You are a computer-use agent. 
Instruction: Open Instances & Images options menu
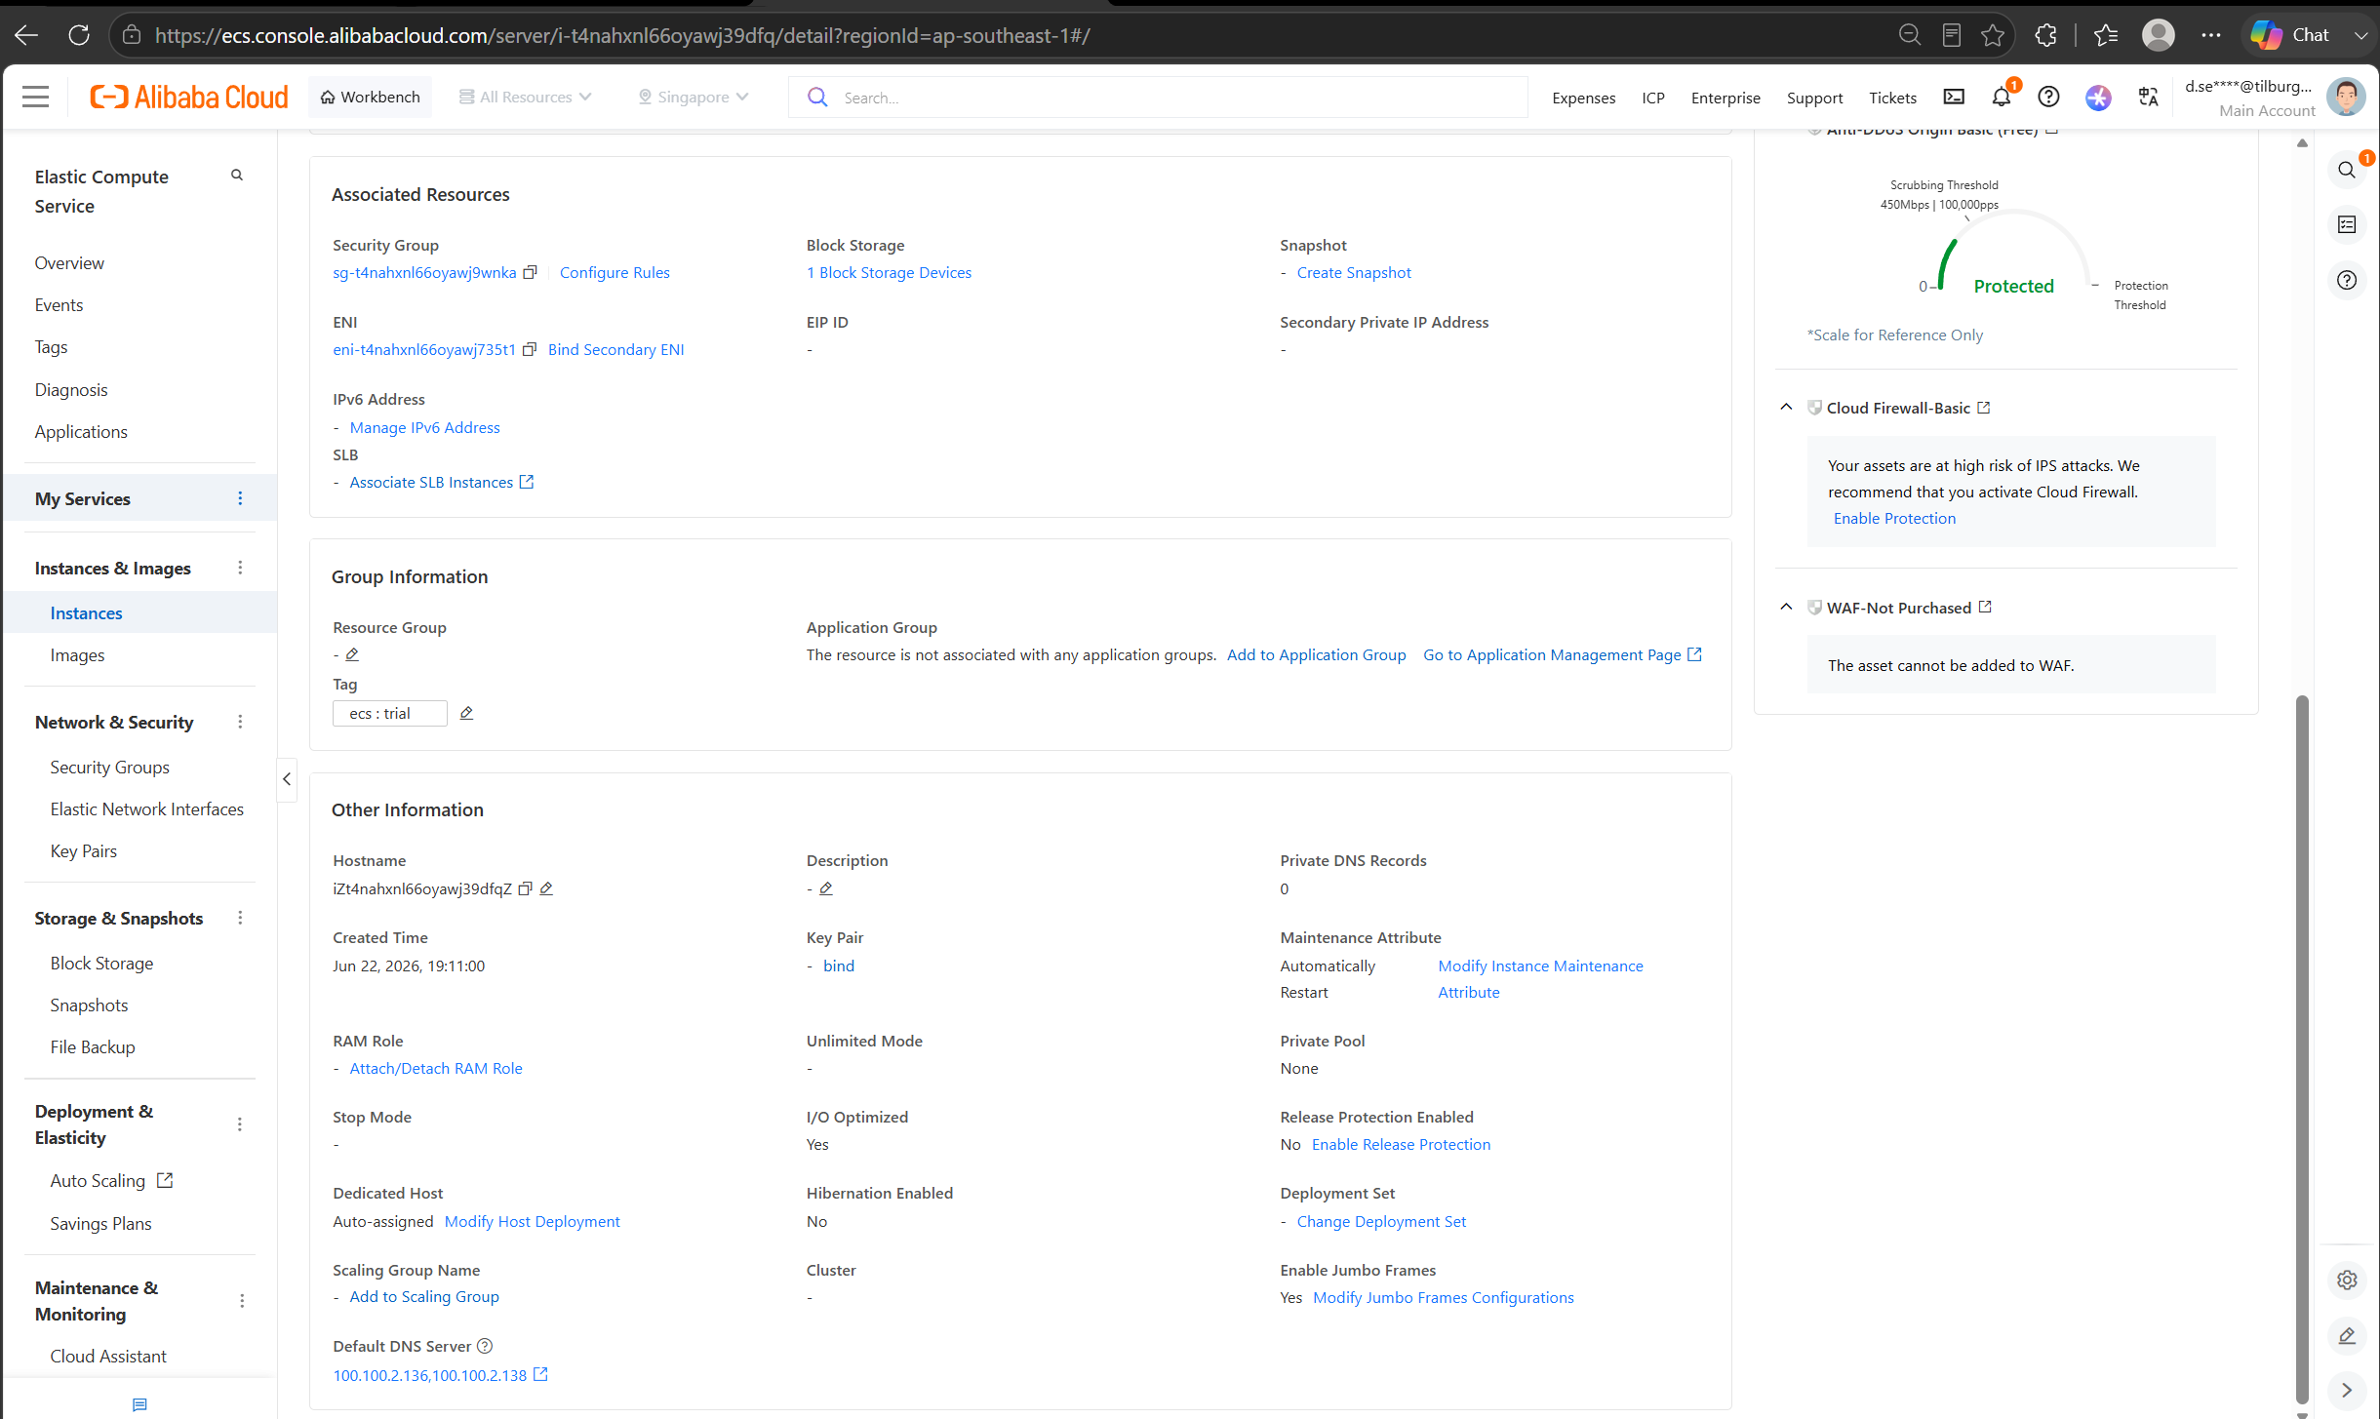point(240,568)
